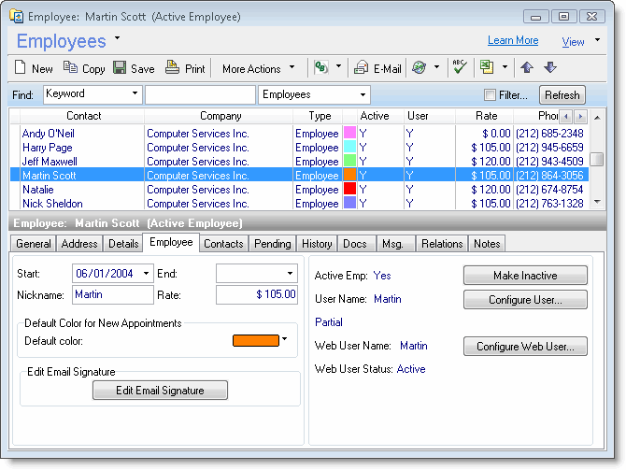Open the History tab
The image size is (626, 470).
point(317,244)
